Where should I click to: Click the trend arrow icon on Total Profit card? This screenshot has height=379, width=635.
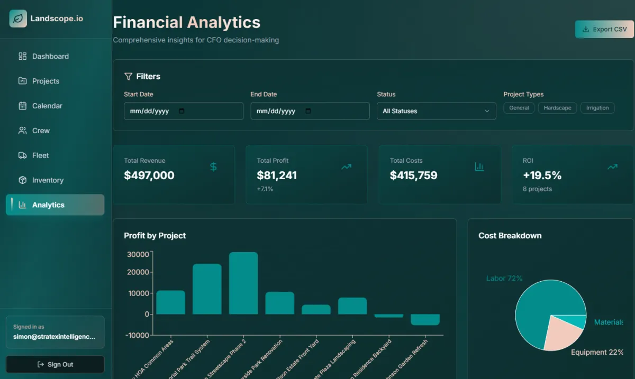(346, 167)
